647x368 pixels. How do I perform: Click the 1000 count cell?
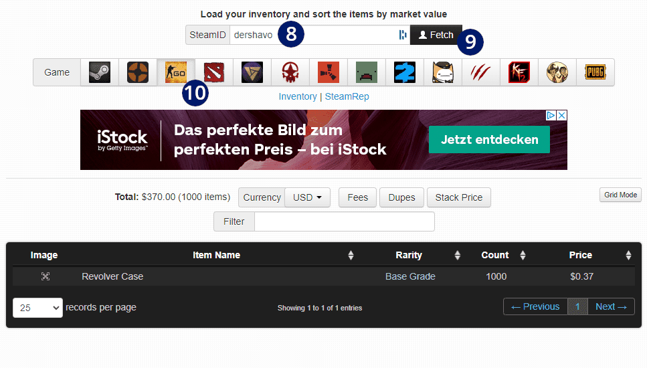tap(496, 276)
